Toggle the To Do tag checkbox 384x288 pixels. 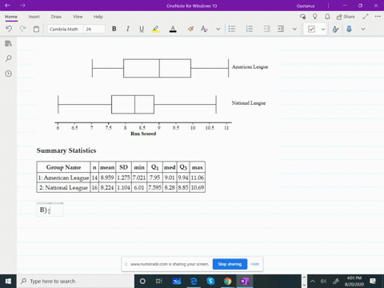(x=311, y=29)
